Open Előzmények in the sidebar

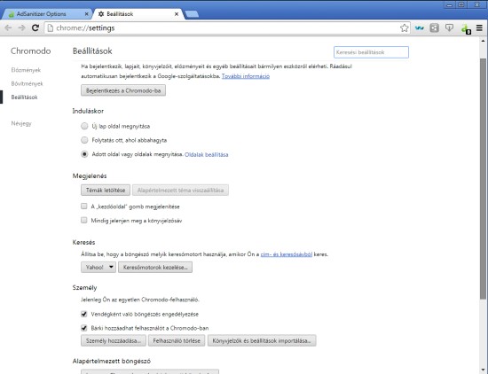pyautogui.click(x=26, y=70)
